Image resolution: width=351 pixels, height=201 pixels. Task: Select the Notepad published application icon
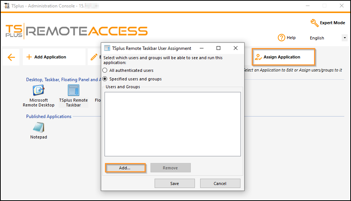coord(38,128)
